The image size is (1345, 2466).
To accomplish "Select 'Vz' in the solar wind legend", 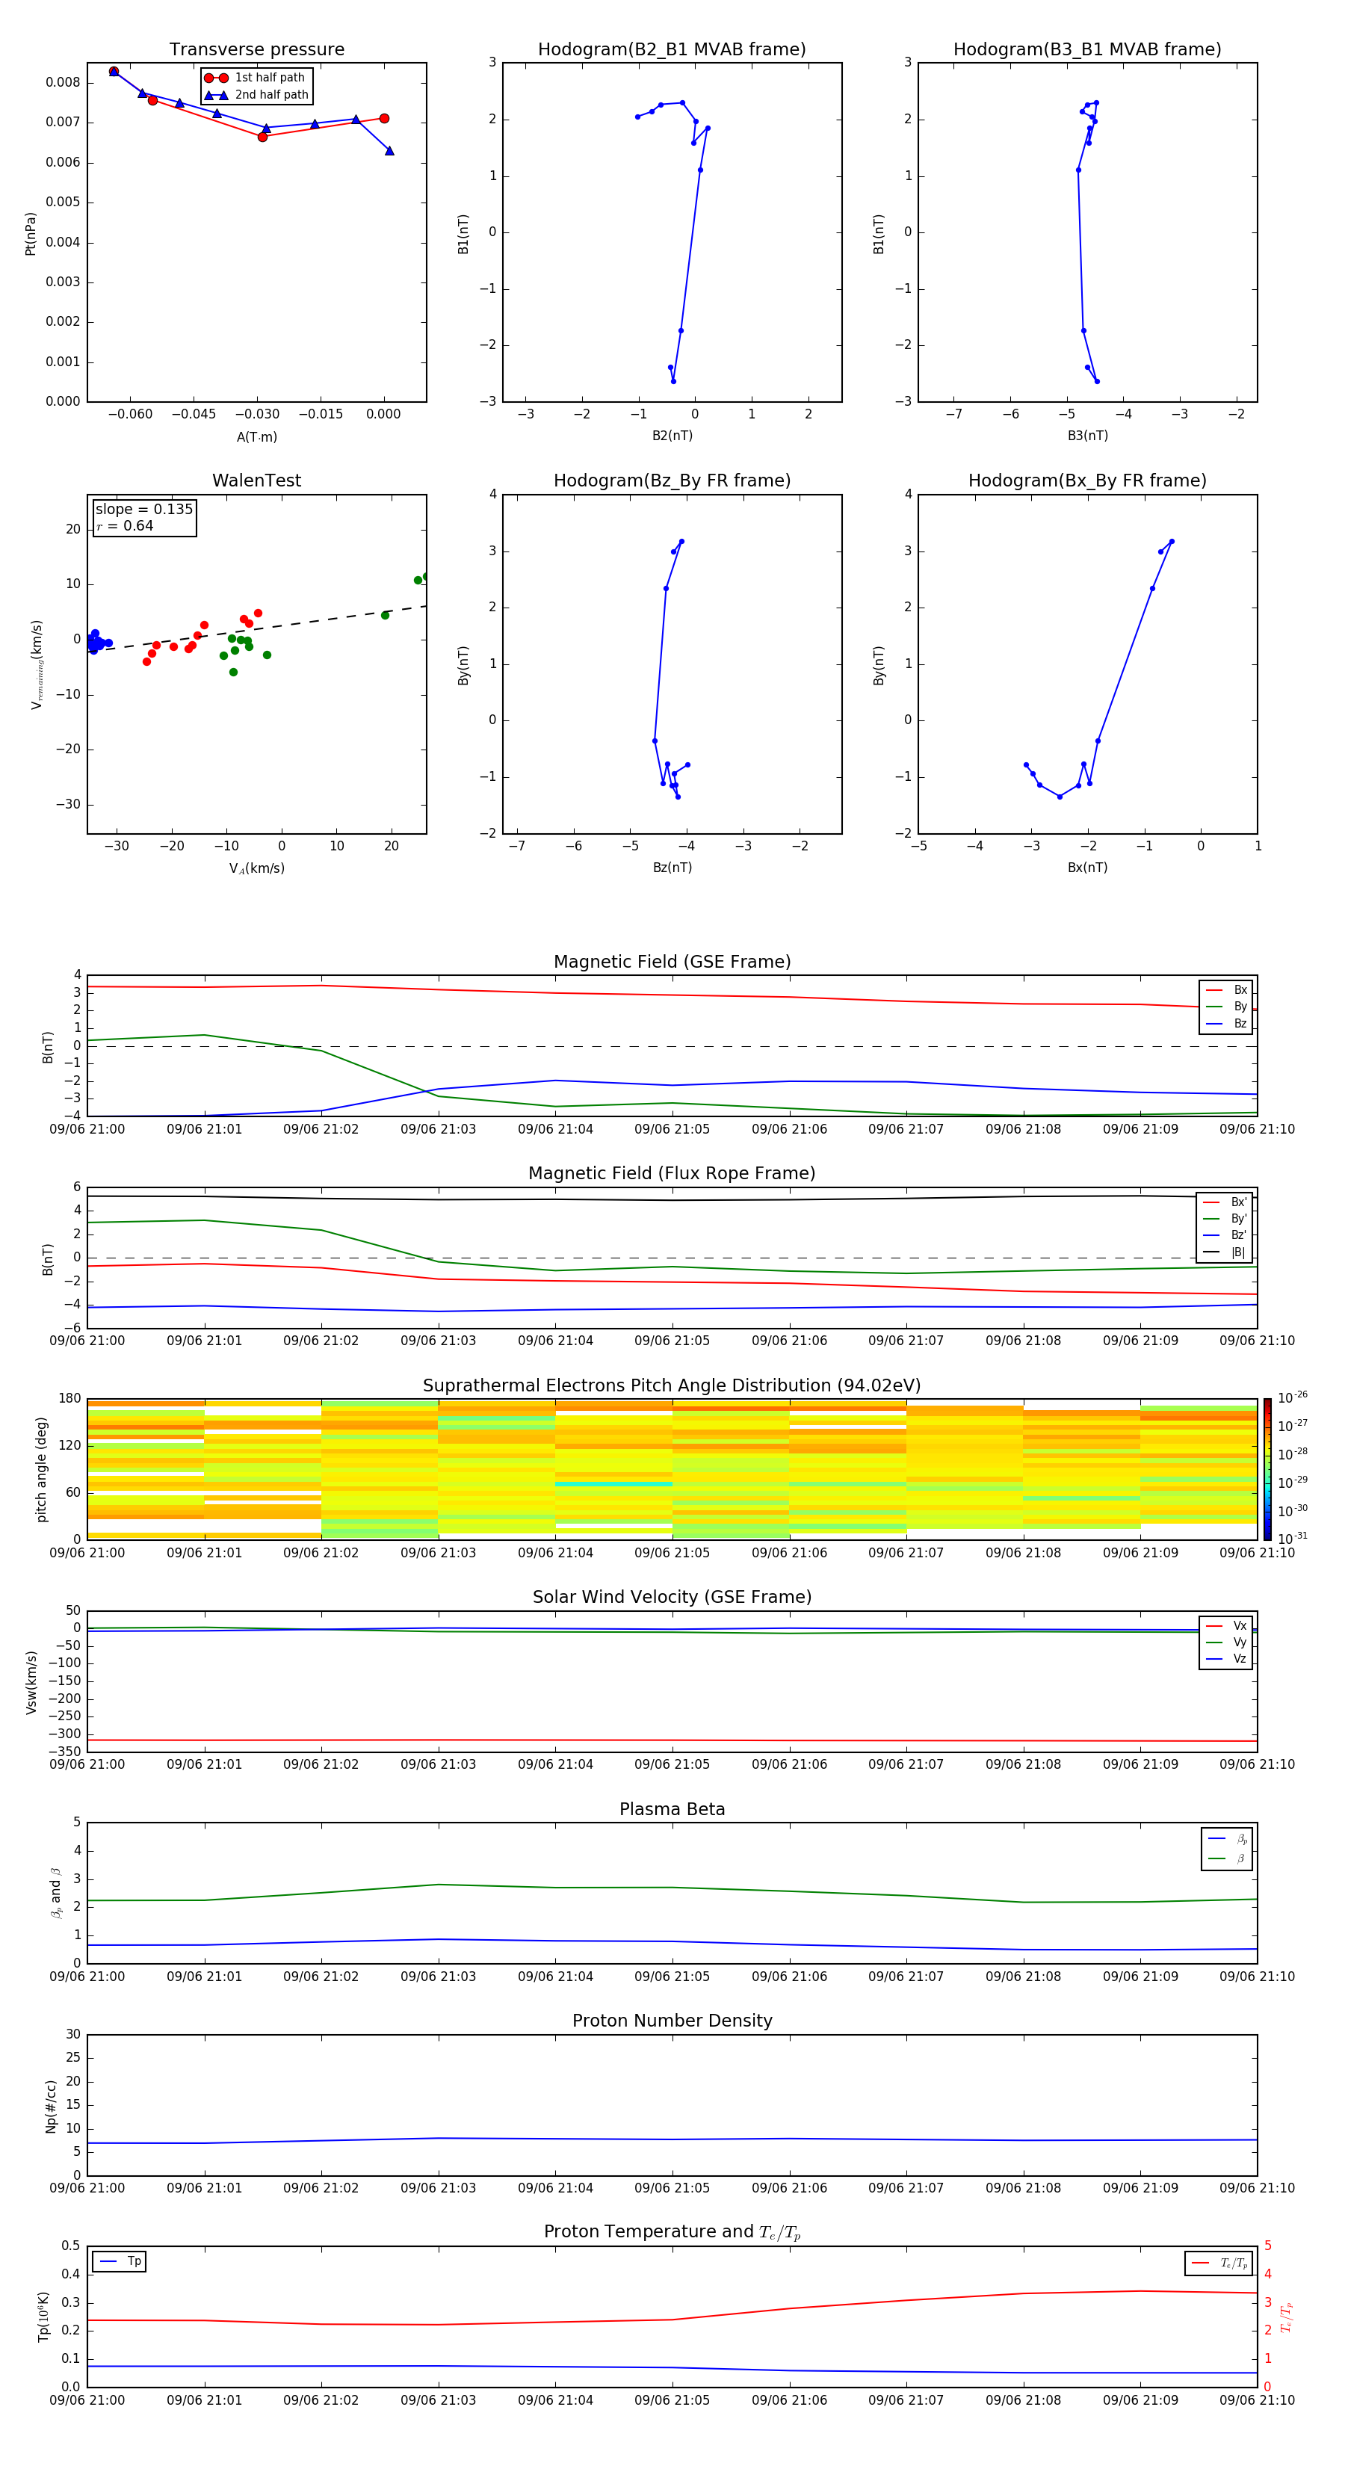I will pos(1226,1659).
